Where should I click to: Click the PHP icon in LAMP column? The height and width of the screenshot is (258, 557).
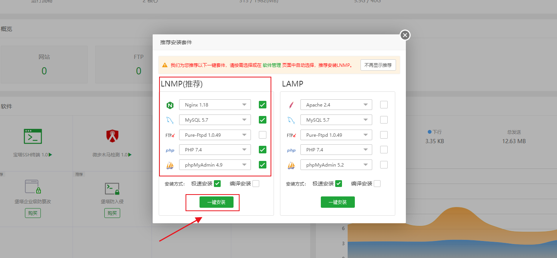[291, 150]
